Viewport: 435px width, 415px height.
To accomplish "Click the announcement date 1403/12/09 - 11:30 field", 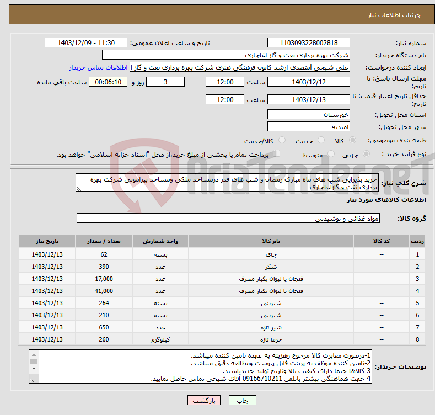I will [x=86, y=43].
